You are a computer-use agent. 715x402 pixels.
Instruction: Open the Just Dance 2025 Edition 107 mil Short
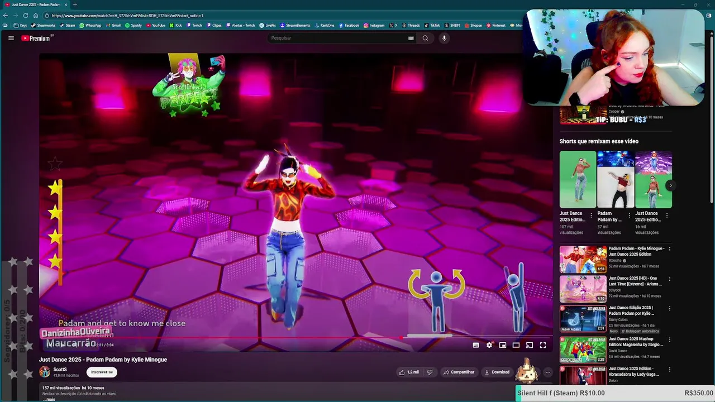click(578, 179)
